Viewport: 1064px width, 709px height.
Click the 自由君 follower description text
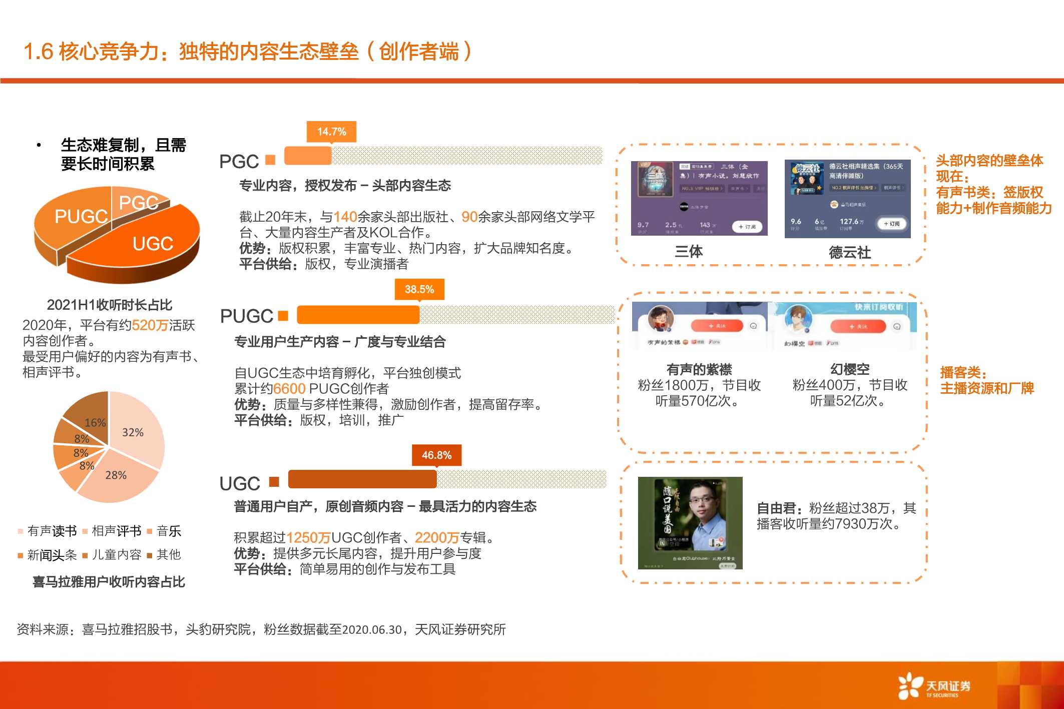point(836,516)
